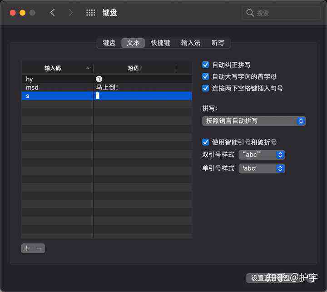
Task: Click the phrase cell in hy row
Action: point(143,79)
